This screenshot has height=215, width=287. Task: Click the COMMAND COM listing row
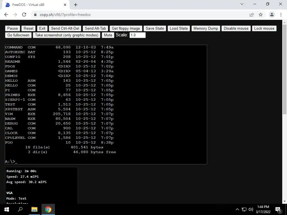click(x=59, y=47)
